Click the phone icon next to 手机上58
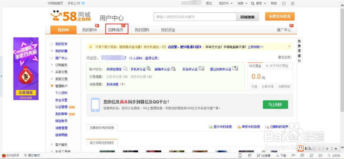Screen dimensions: 344x159 [83, 3]
